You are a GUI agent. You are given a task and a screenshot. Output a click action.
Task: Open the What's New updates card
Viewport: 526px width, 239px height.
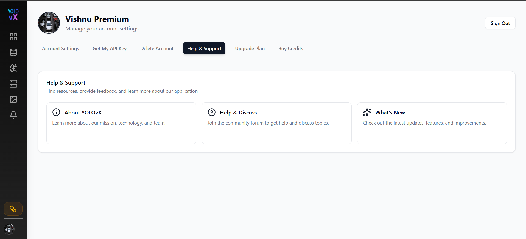432,123
